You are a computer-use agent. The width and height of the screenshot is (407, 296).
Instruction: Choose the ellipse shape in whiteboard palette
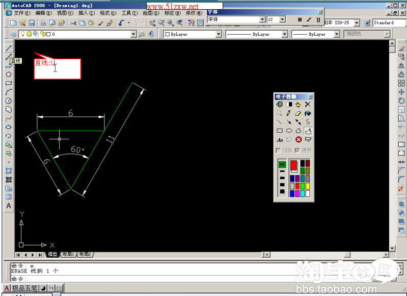tap(289, 131)
